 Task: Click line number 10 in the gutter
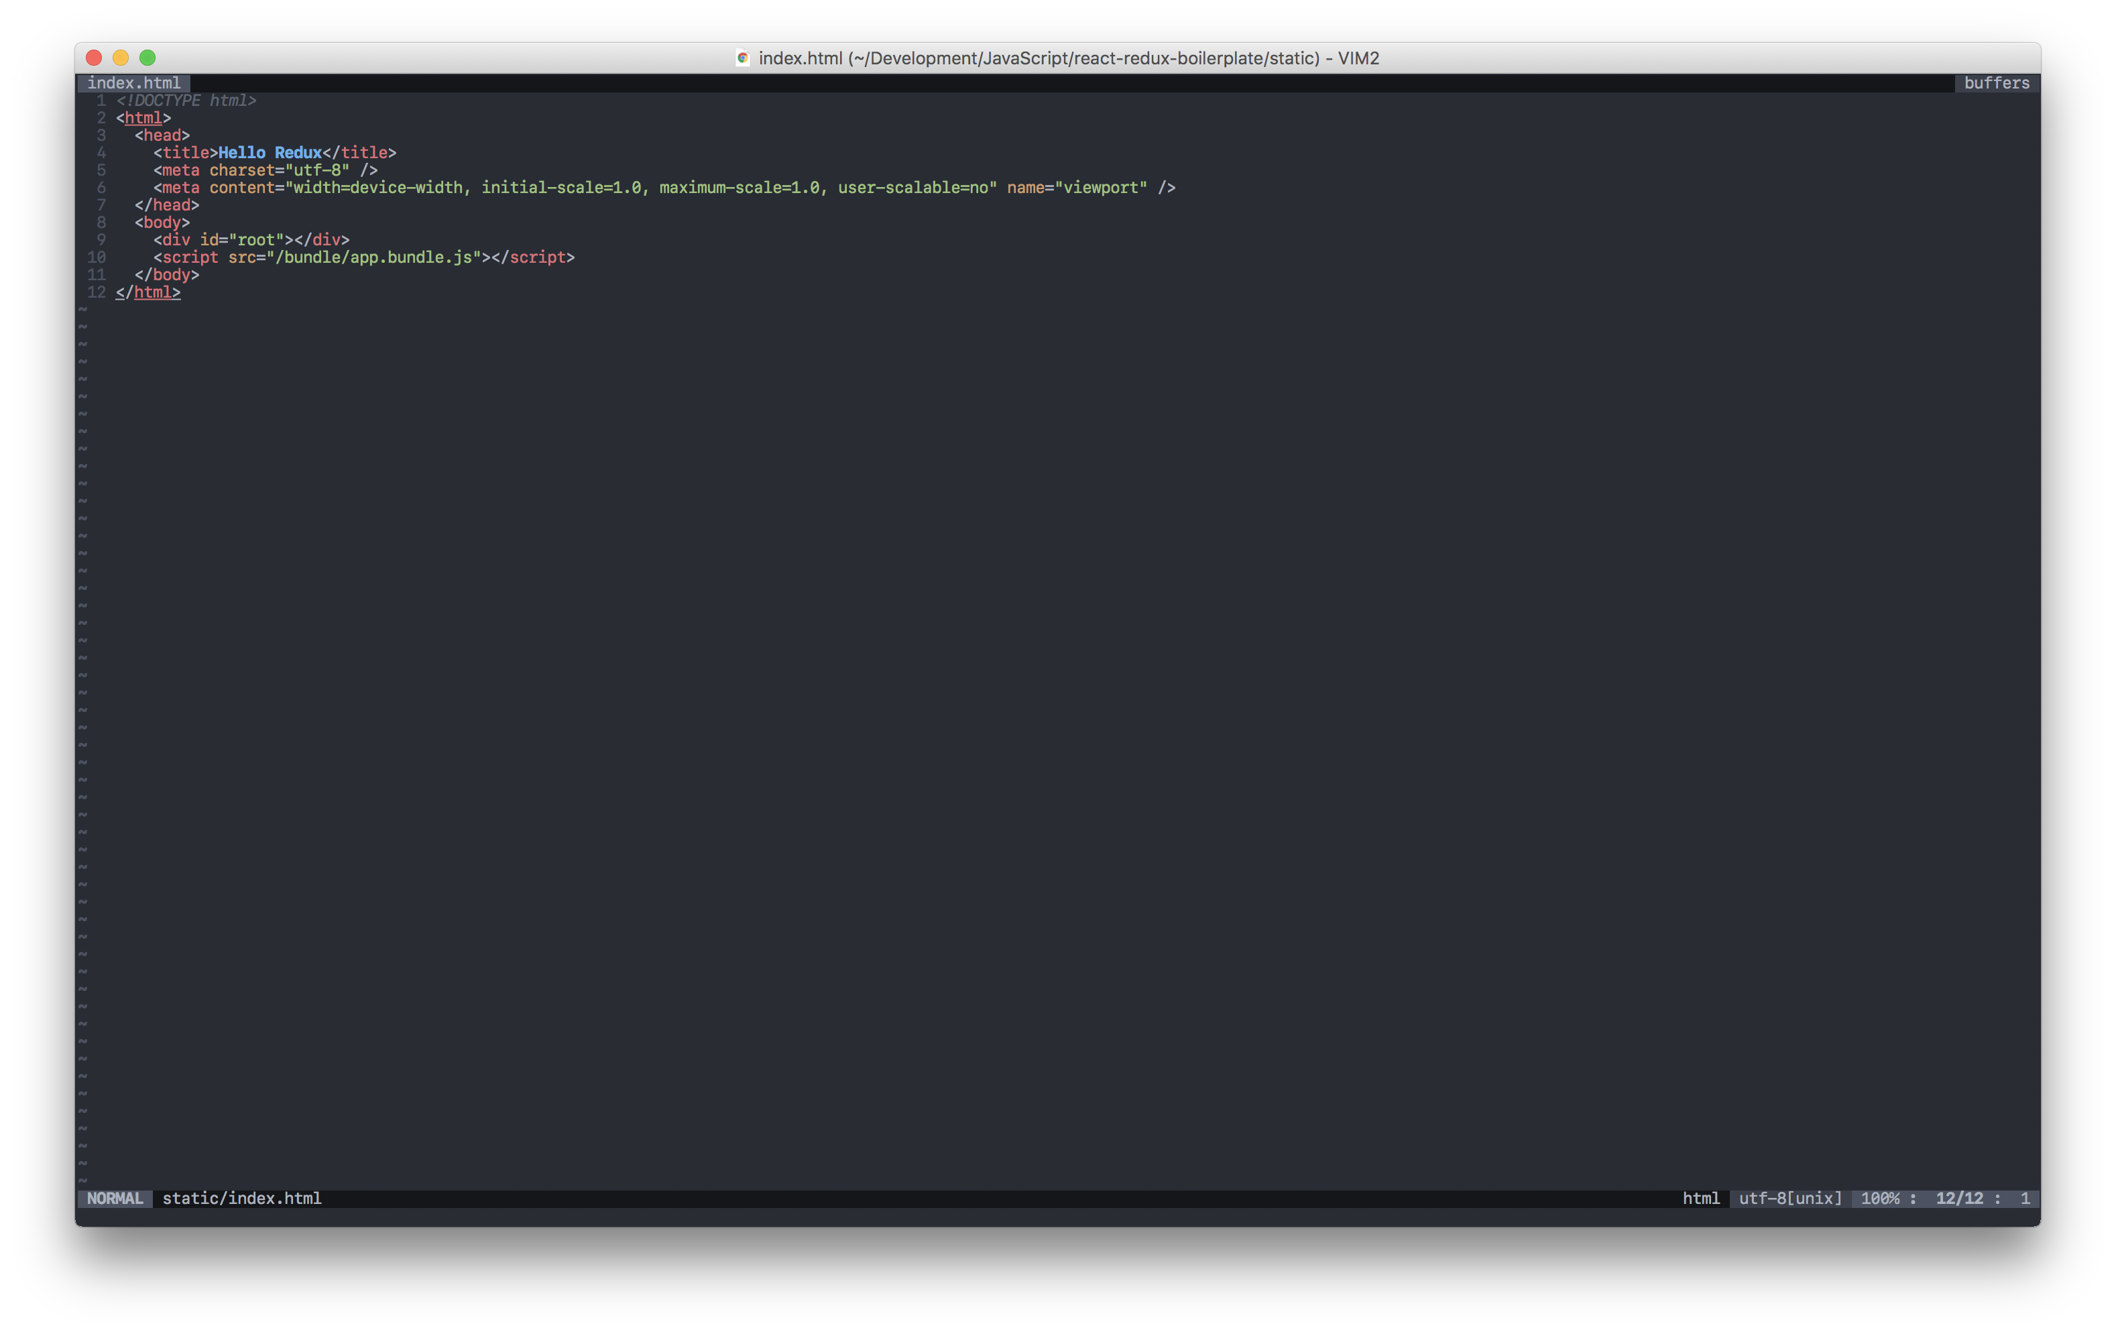click(96, 257)
